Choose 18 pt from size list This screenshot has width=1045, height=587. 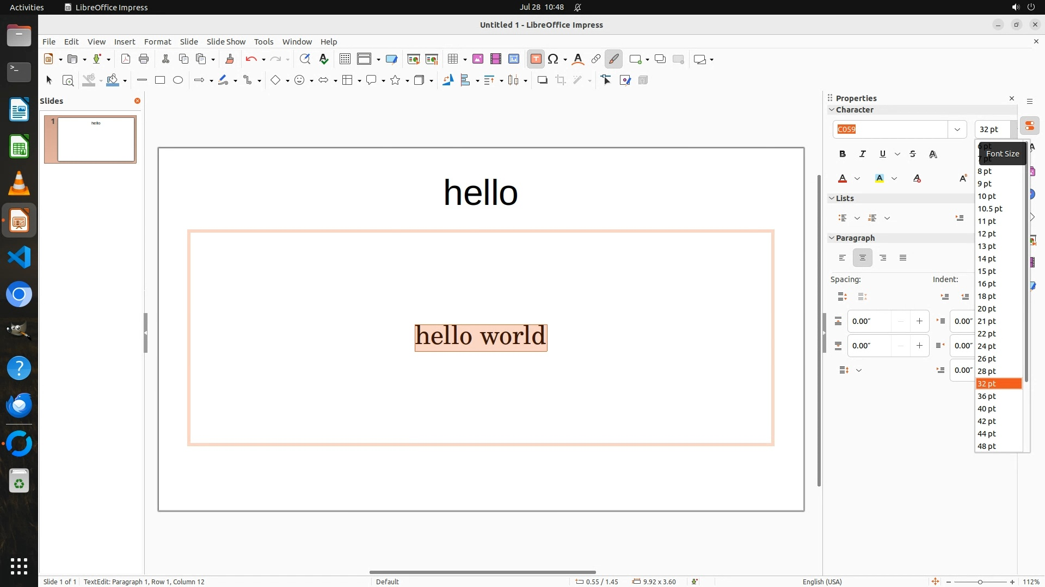[987, 296]
